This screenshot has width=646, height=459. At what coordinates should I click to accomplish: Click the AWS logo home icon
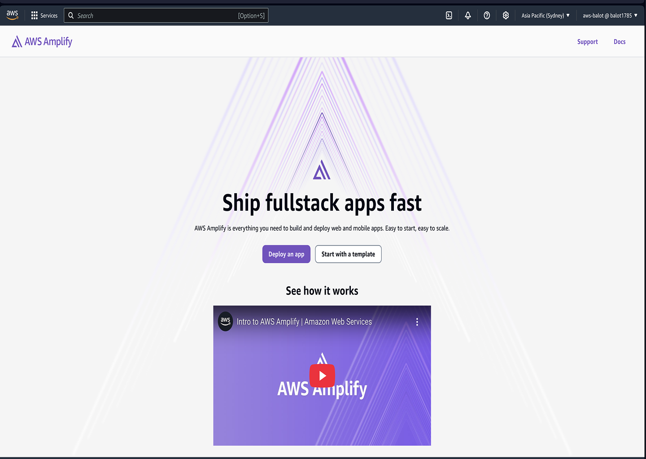12,15
